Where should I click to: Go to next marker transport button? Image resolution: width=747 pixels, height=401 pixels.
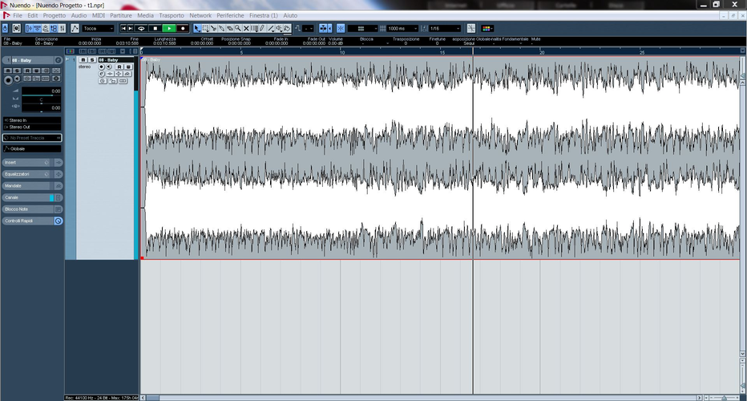[131, 29]
